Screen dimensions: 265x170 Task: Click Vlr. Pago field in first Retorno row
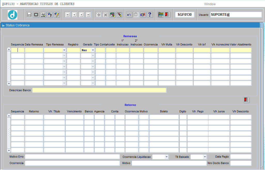point(198,117)
